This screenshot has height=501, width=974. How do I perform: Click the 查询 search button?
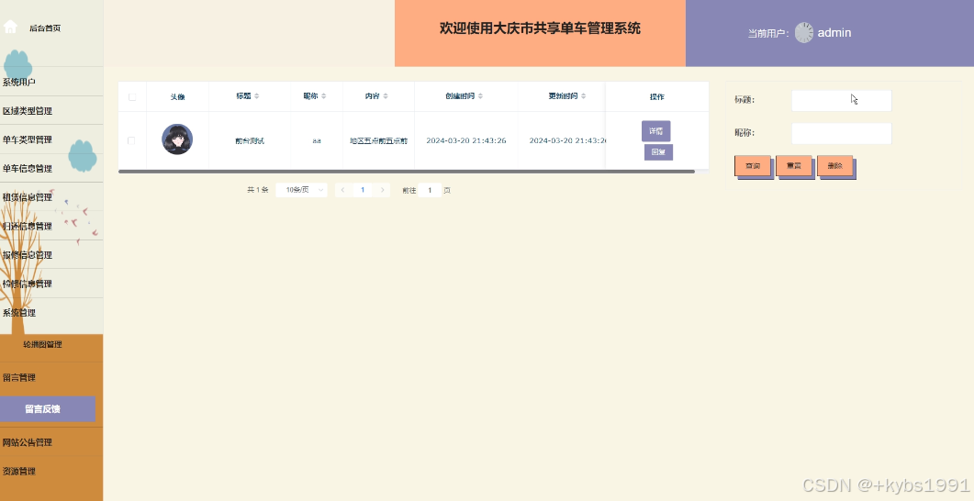click(753, 166)
